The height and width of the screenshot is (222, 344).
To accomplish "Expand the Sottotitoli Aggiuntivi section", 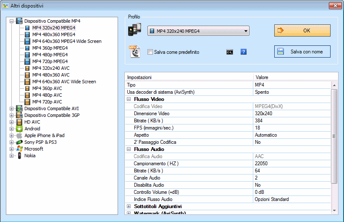I will tap(129, 206).
